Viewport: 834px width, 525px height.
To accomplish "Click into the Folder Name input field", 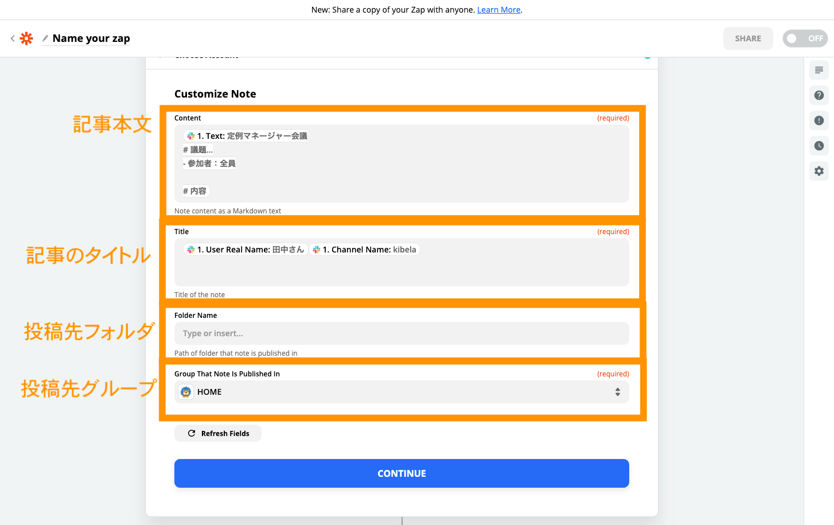I will pyautogui.click(x=402, y=333).
